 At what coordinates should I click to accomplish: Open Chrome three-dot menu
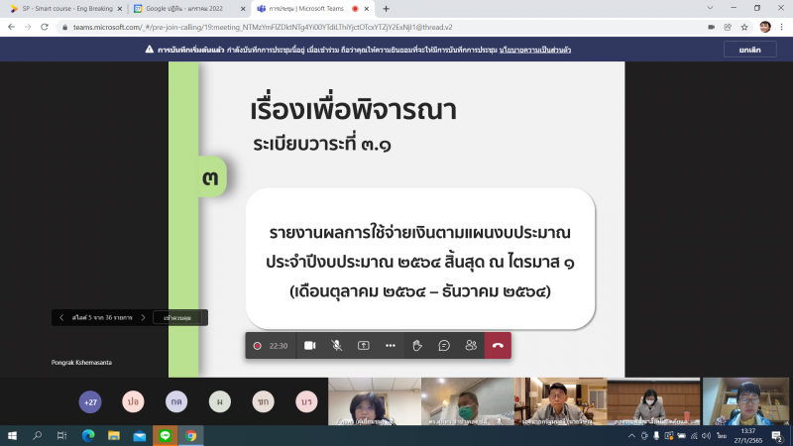(781, 28)
